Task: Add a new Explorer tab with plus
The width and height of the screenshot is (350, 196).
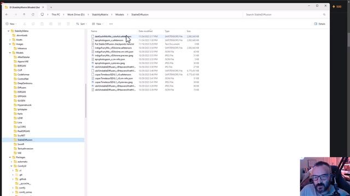Action: point(51,7)
